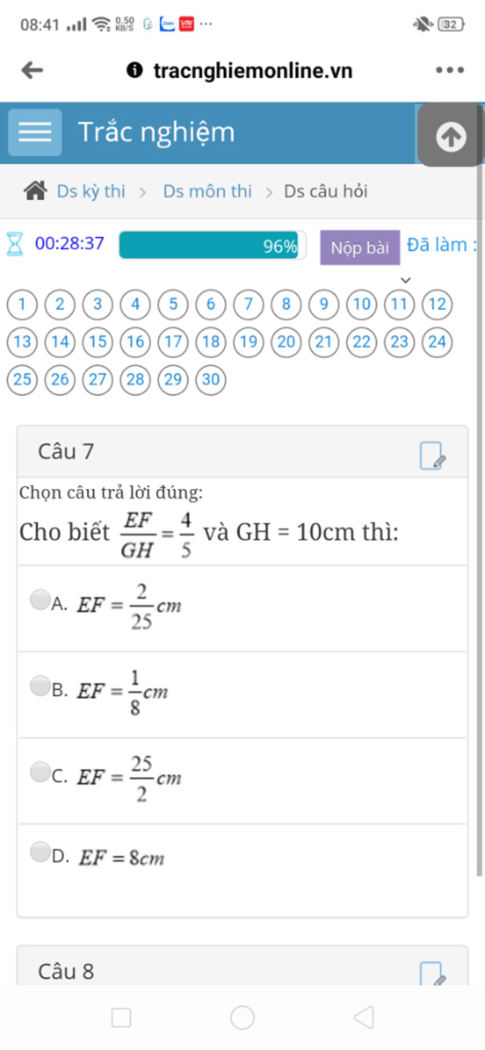The height and width of the screenshot is (1050, 485).
Task: Tap the home icon in breadcrumb
Action: (36, 191)
